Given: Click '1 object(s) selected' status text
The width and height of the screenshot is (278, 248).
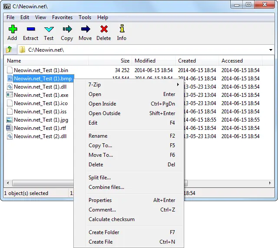Looking at the screenshot, I should point(26,193).
